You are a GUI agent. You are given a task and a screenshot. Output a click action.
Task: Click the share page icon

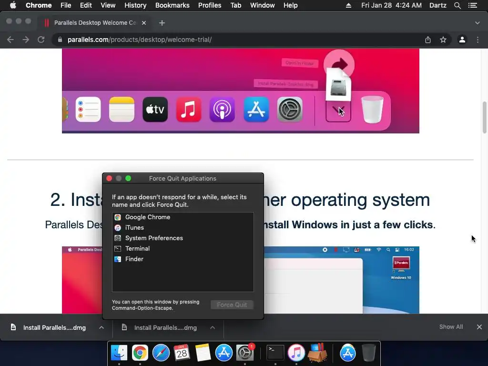point(428,40)
